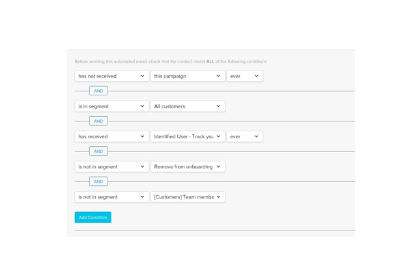Open the "ever" dropdown beside this campaign

coord(245,76)
